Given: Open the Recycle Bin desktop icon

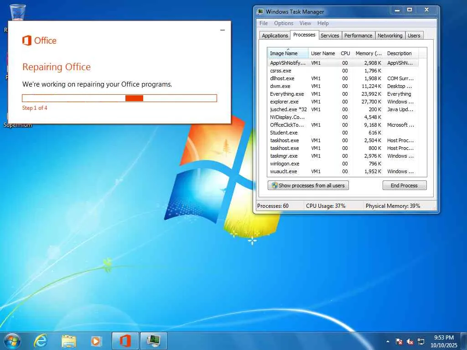Looking at the screenshot, I should tap(18, 12).
